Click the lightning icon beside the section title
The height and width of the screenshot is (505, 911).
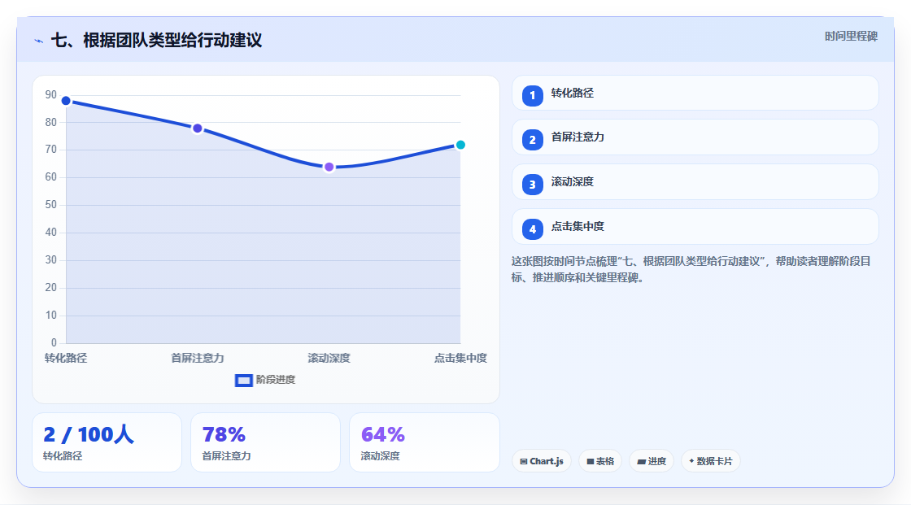pyautogui.click(x=39, y=41)
